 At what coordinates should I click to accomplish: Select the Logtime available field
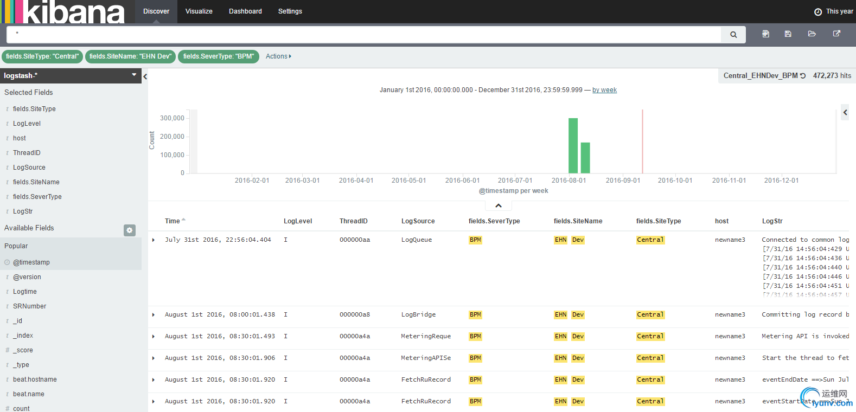[x=25, y=292]
